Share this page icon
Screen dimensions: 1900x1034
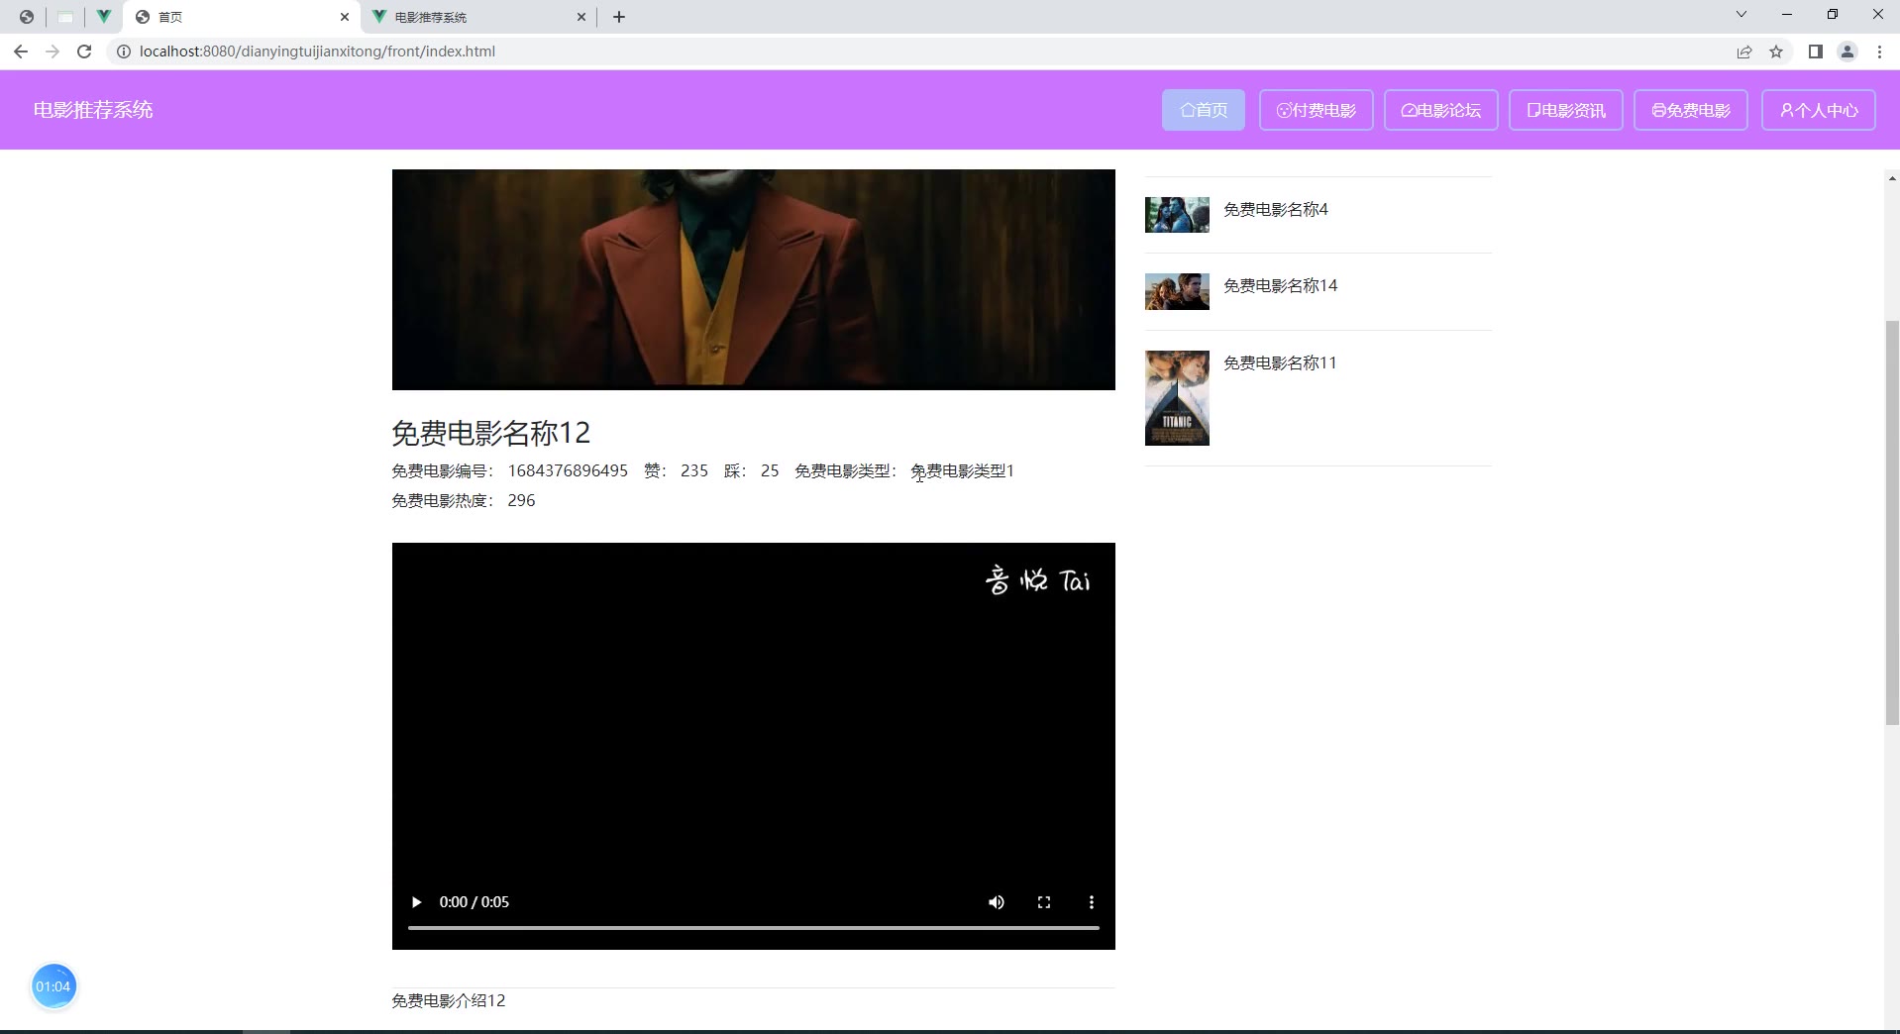(x=1744, y=52)
